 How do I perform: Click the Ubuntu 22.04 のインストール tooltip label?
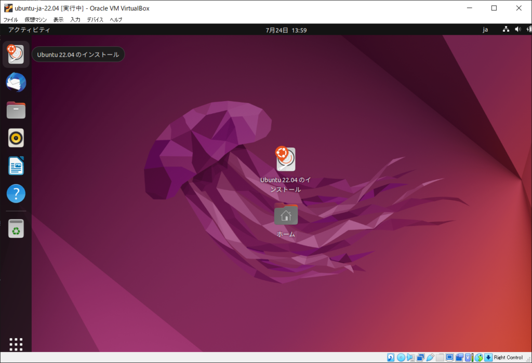78,55
